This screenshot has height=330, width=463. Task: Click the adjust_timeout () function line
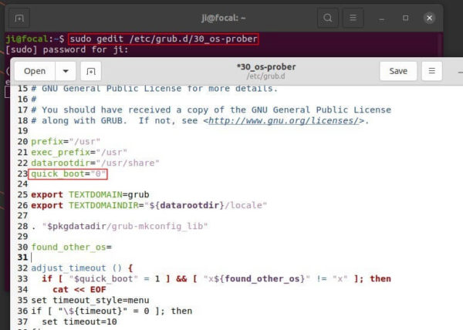click(82, 268)
